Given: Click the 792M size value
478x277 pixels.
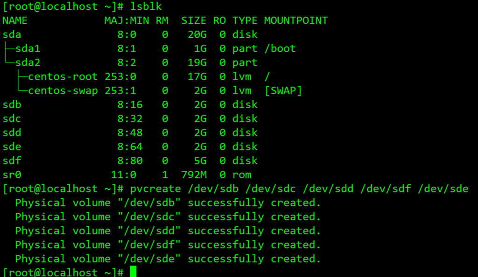Looking at the screenshot, I should click(193, 175).
